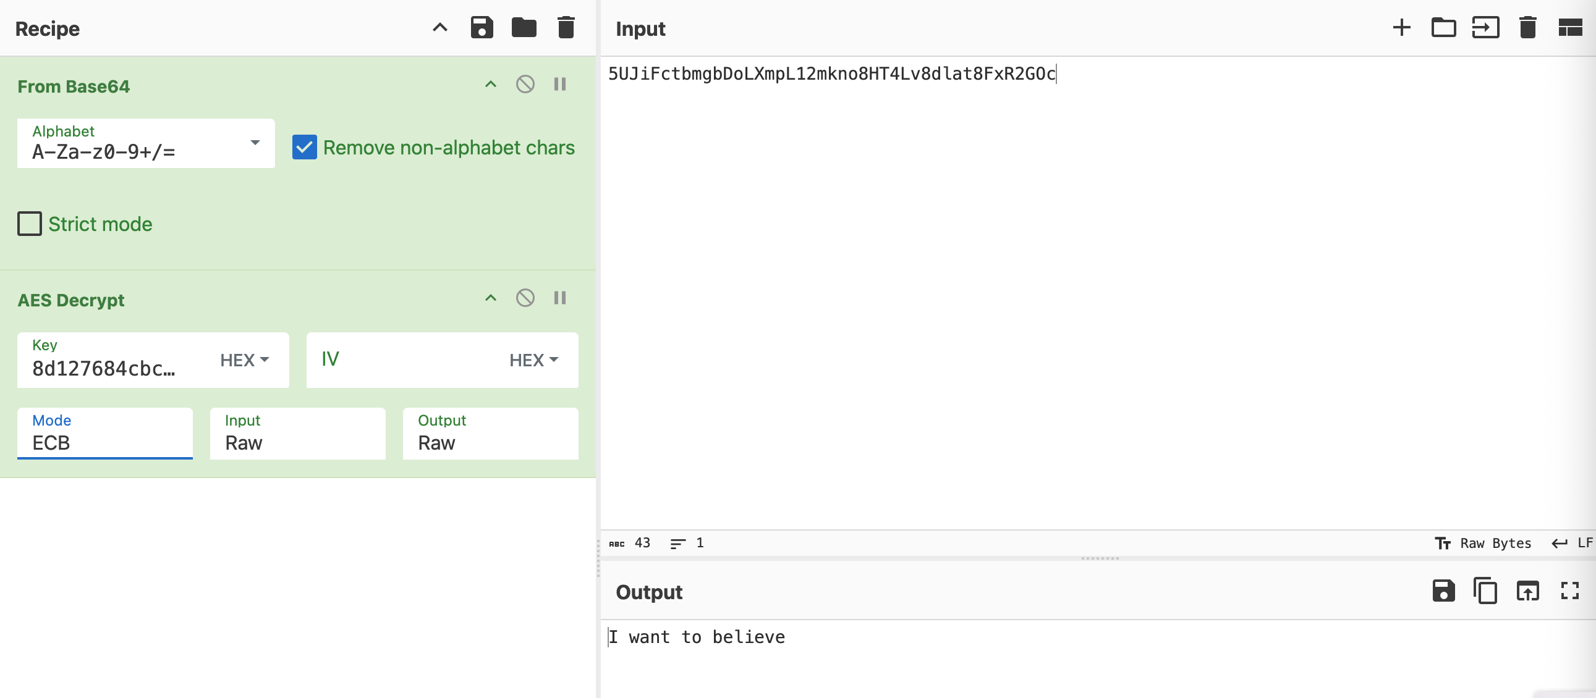
Task: Change Key format HEX dropdown
Action: tap(244, 360)
